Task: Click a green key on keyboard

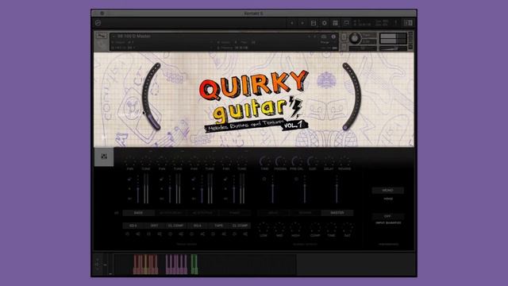Action: pyautogui.click(x=194, y=264)
